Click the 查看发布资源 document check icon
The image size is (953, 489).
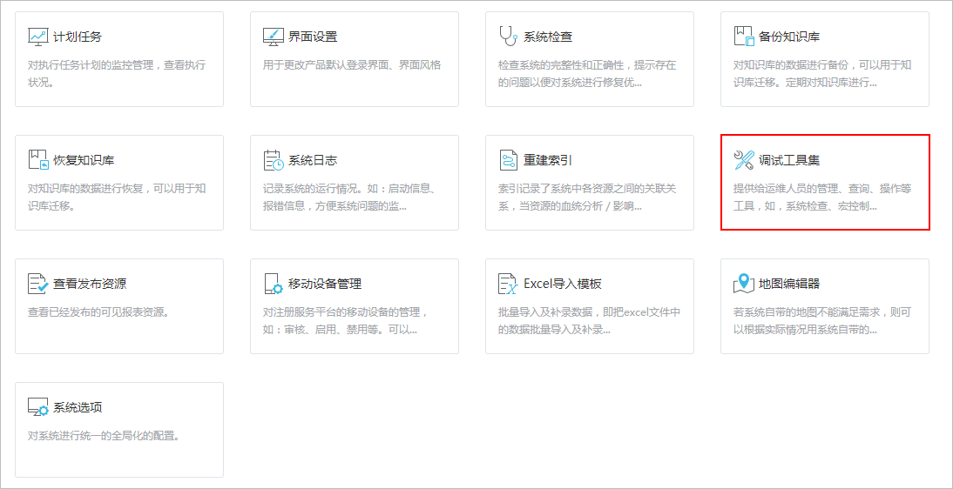[37, 284]
